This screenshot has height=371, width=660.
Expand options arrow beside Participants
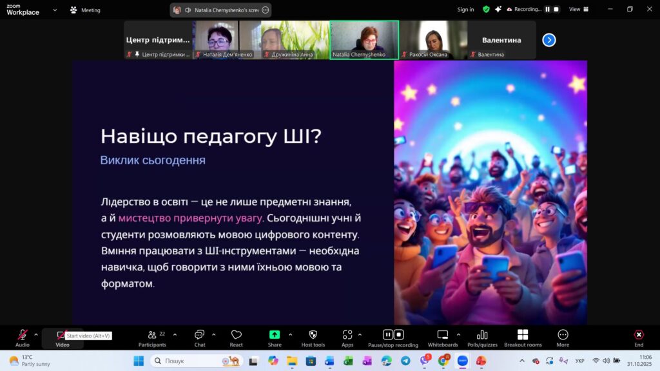click(175, 335)
